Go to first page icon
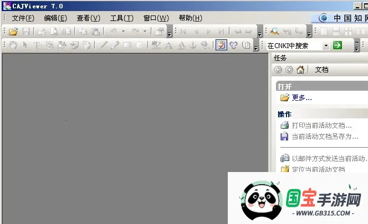Screen dimensions: 368x224 (x=183, y=31)
